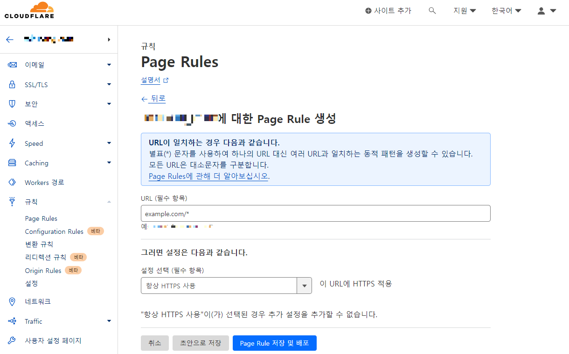
Task: Click the 보안 shield icon
Action: 13,104
